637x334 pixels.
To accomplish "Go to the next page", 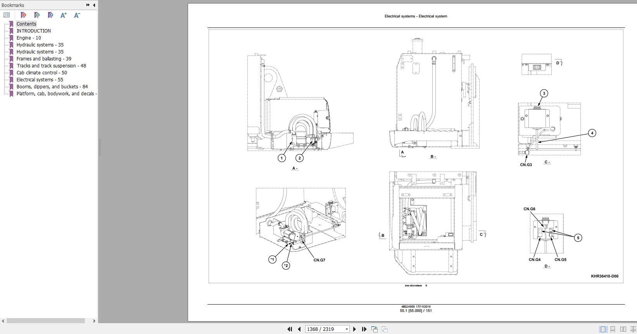I will [354, 329].
